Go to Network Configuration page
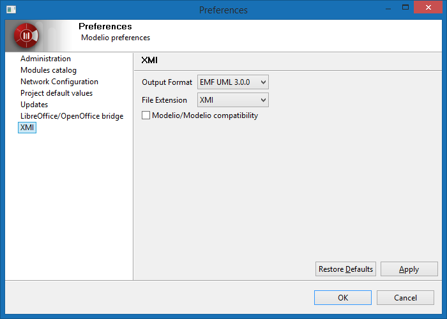This screenshot has height=319, width=447. tap(59, 82)
